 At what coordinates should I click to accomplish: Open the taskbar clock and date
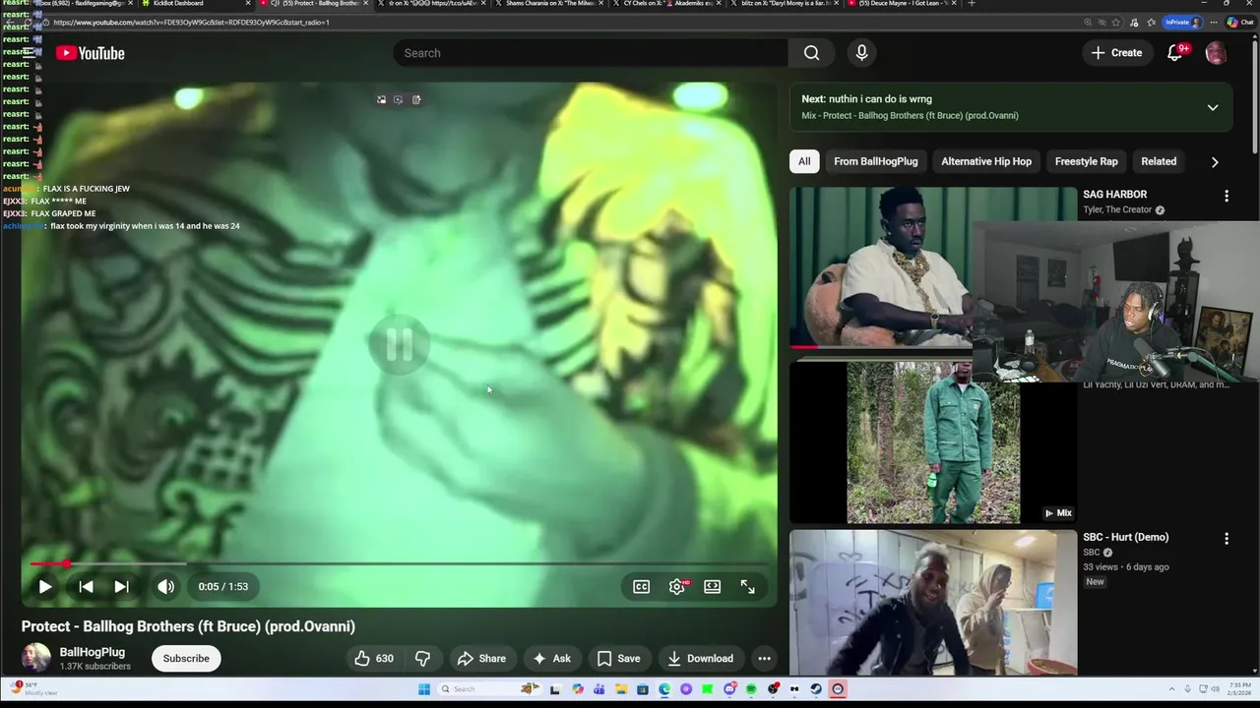click(x=1237, y=688)
